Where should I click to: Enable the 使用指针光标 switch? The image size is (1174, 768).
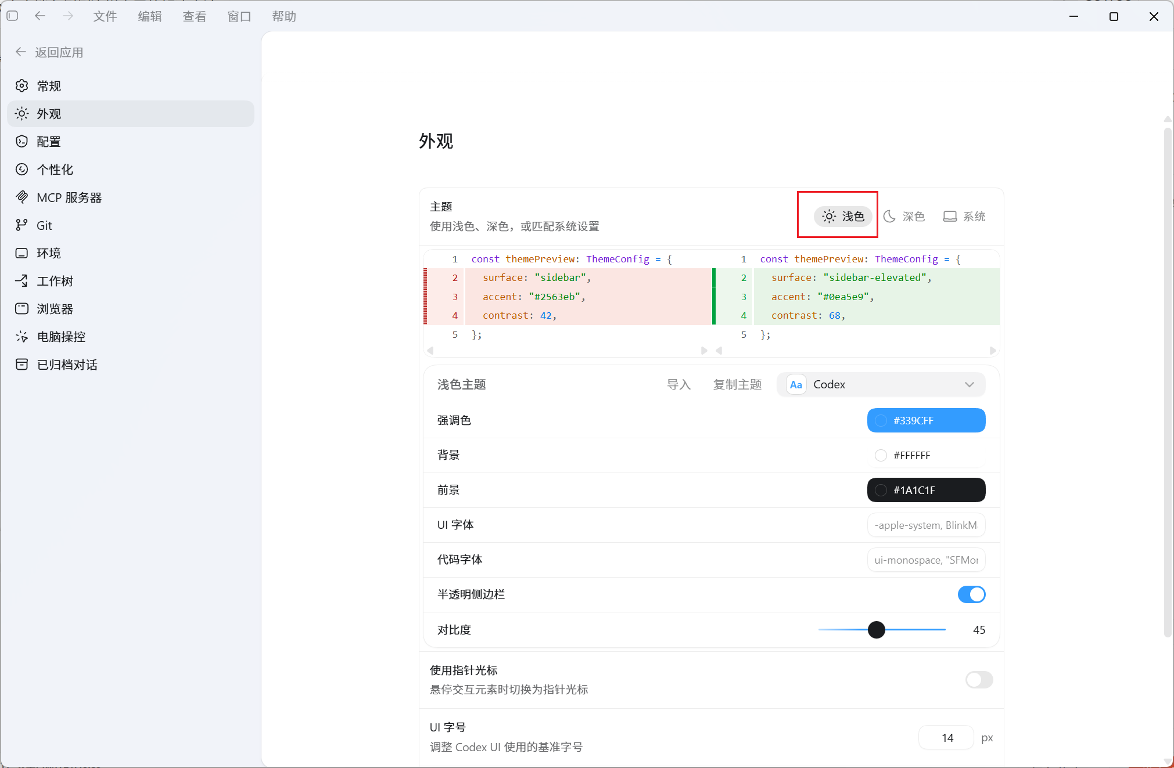pos(979,680)
